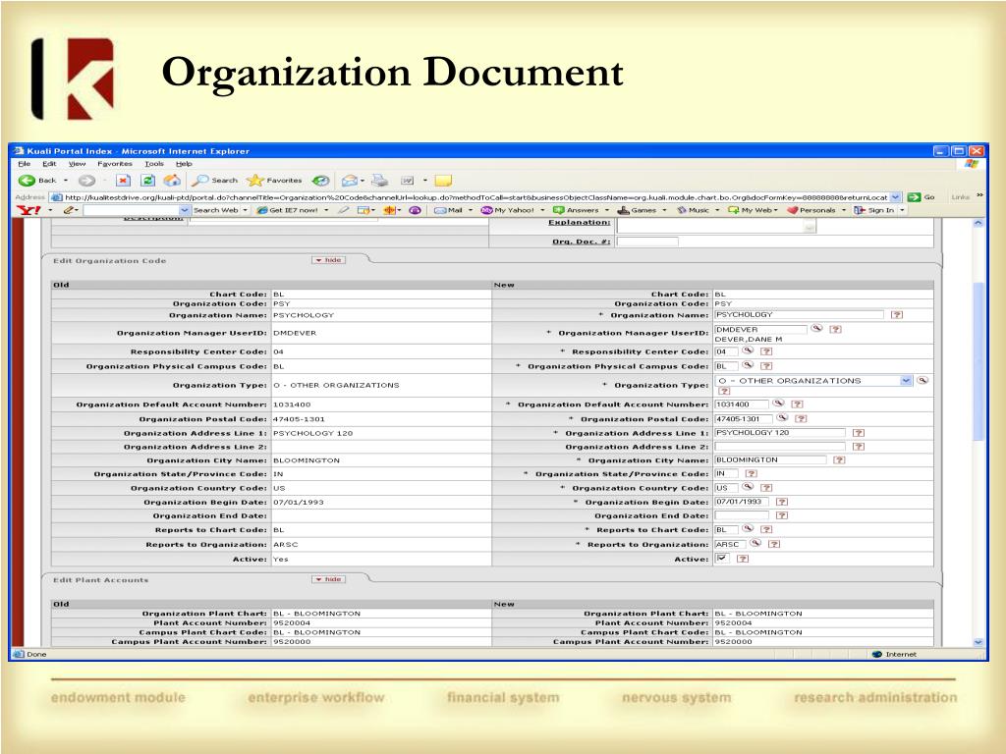Click the Refresh page icon
The height and width of the screenshot is (754, 1006).
[x=147, y=181]
